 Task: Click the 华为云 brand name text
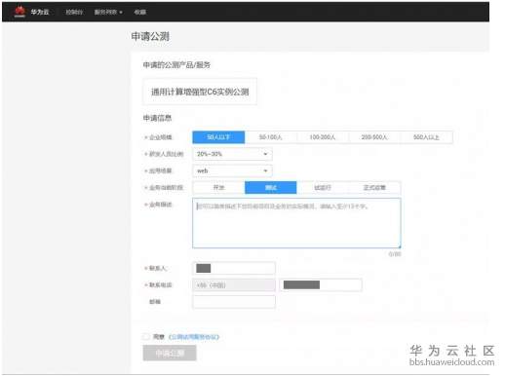40,12
